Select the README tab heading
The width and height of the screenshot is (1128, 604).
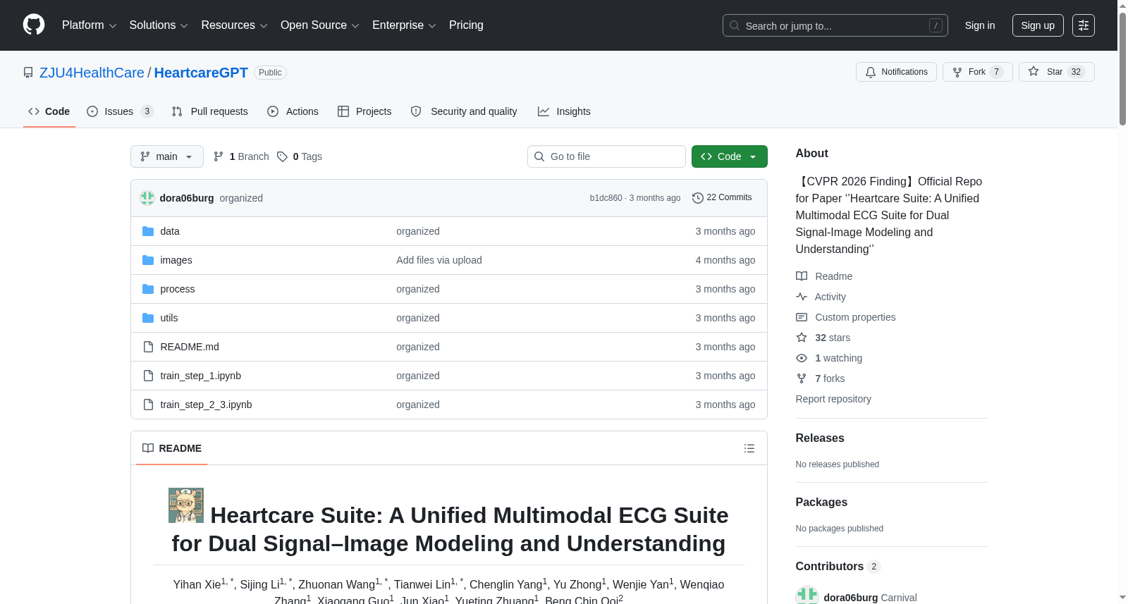[172, 448]
